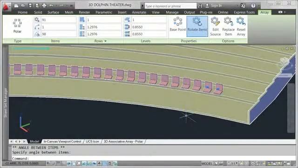This screenshot has width=298, height=168.
Task: Click the last-layout navigation arrow
Action: pyautogui.click(x=24, y=141)
